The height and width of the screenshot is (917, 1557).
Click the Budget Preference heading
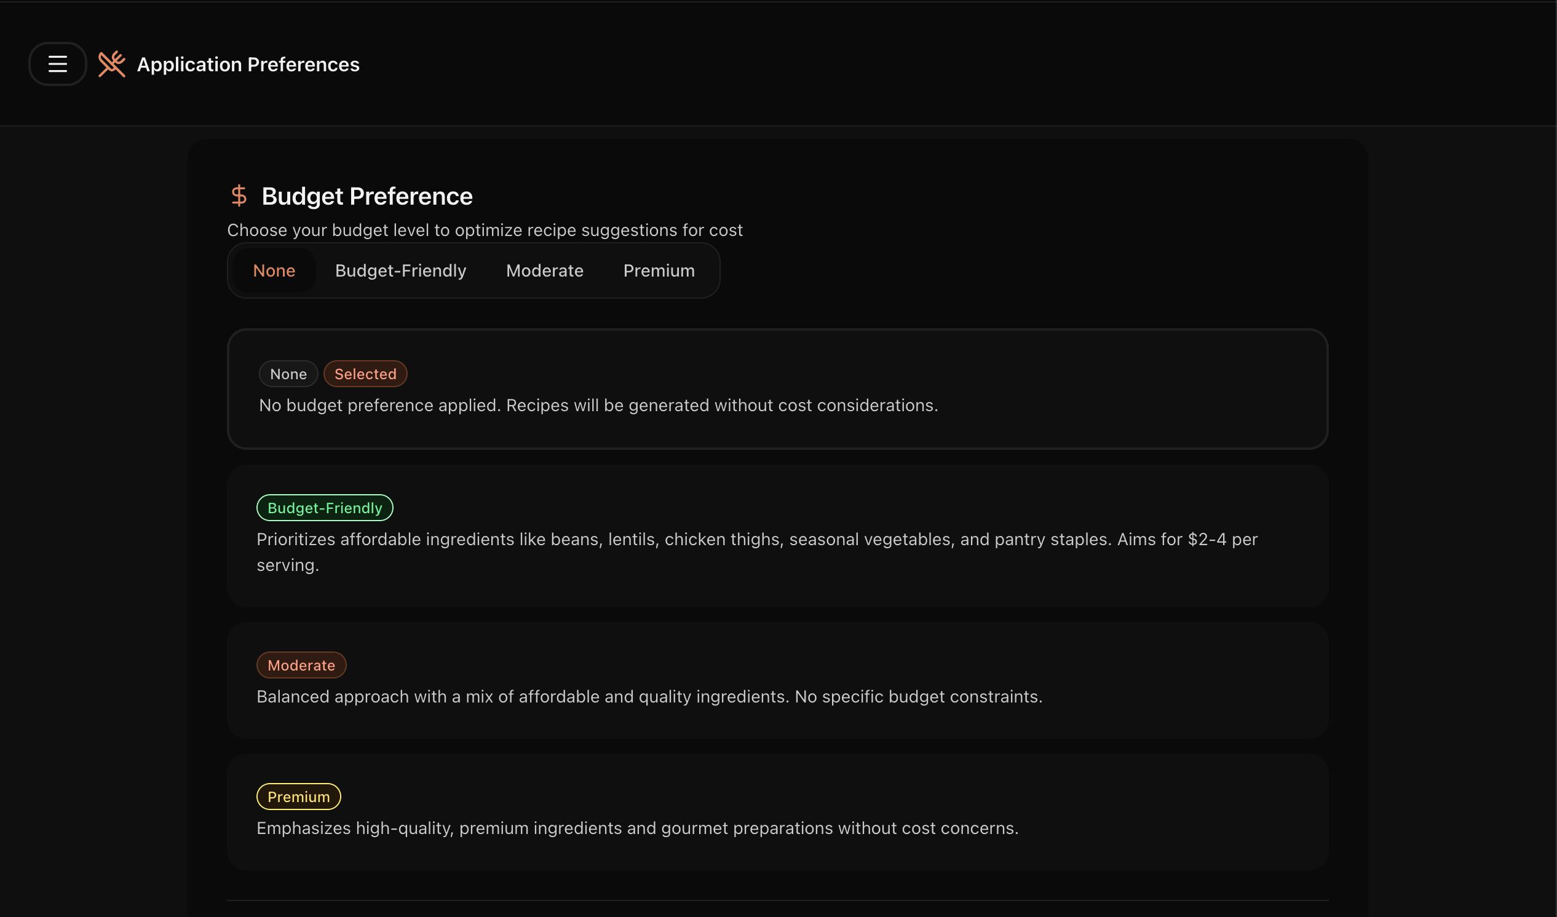pos(366,196)
